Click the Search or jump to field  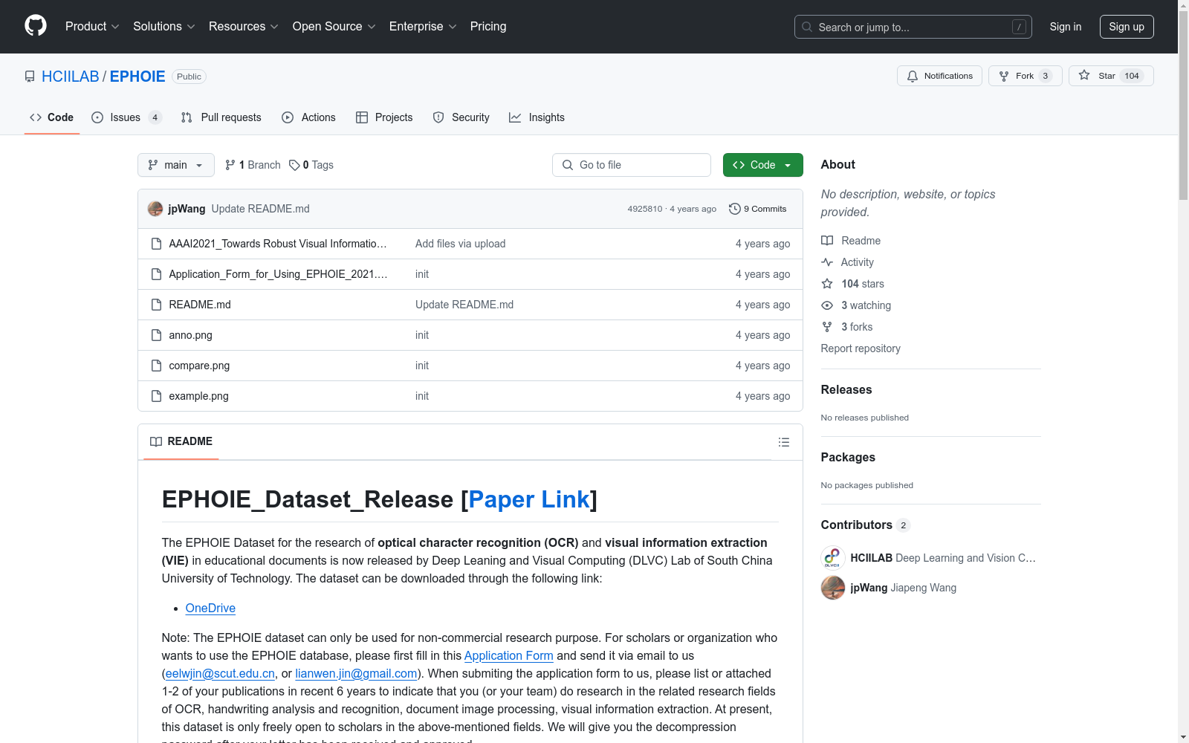coord(913,27)
